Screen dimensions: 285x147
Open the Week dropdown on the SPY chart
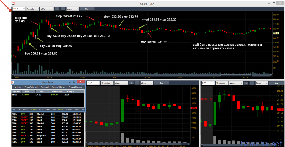coord(236,83)
